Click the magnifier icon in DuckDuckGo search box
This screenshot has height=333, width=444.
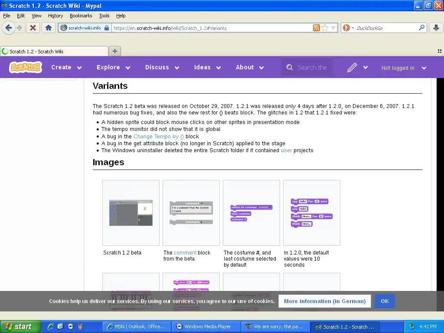click(421, 28)
